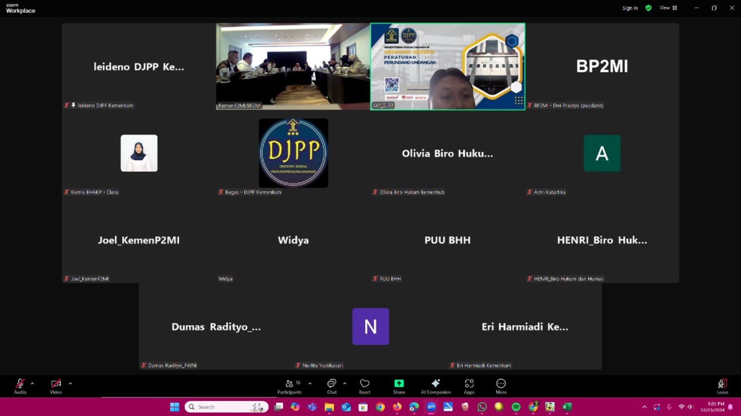Open AI Companion

436,386
